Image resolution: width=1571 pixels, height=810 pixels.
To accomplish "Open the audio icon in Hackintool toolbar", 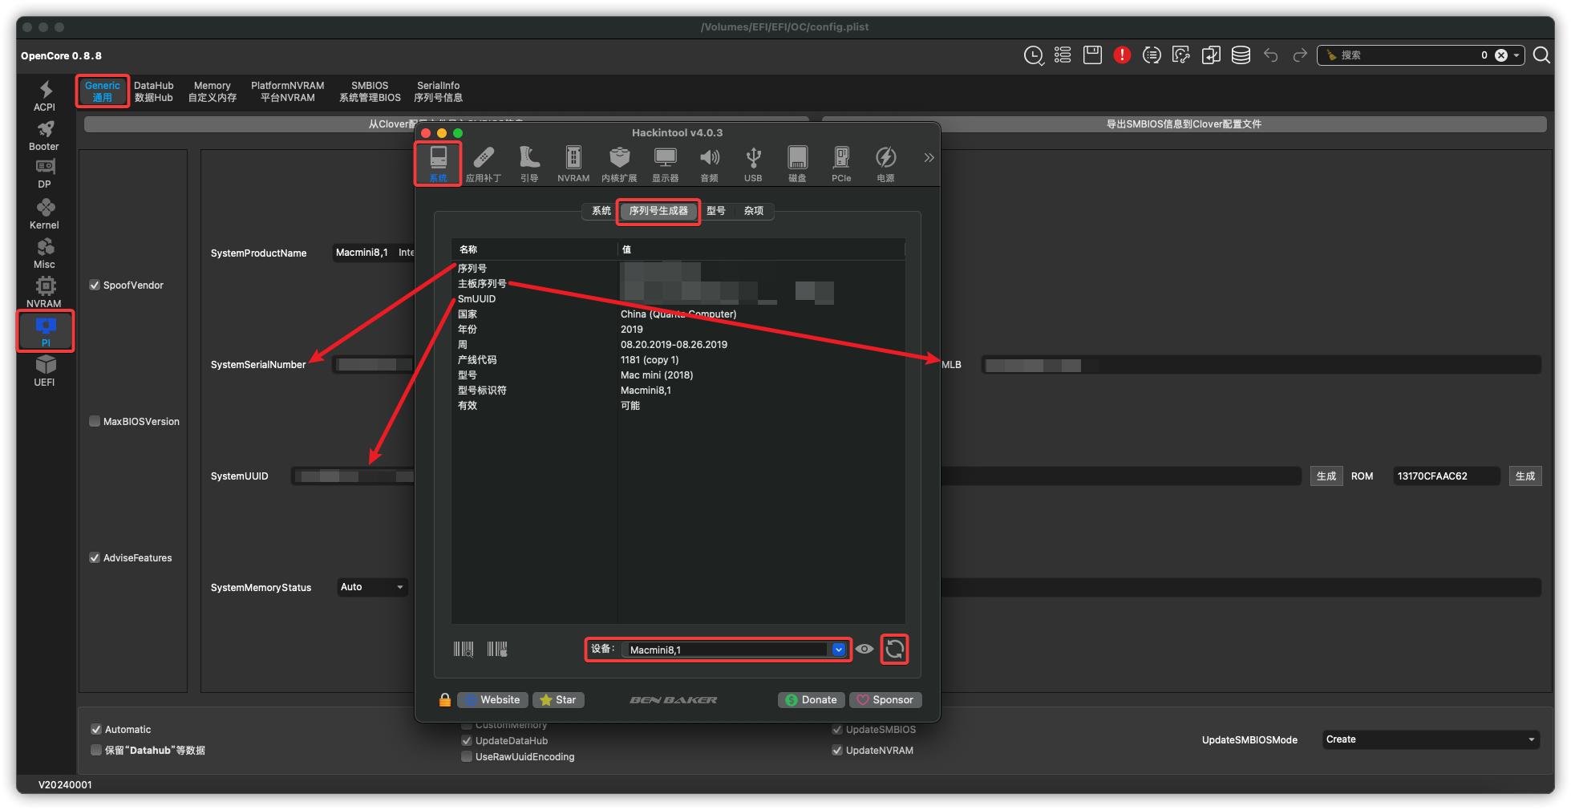I will [x=709, y=163].
